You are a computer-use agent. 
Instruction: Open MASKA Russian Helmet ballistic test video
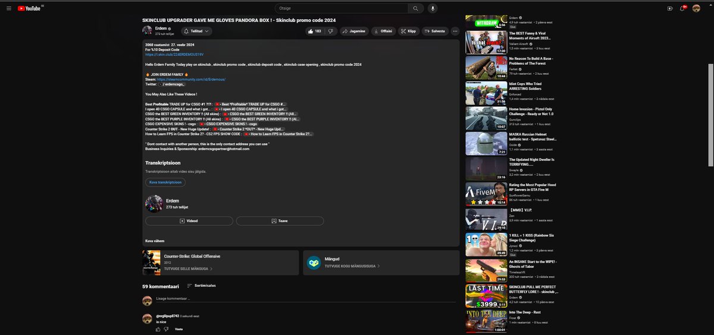click(x=486, y=143)
